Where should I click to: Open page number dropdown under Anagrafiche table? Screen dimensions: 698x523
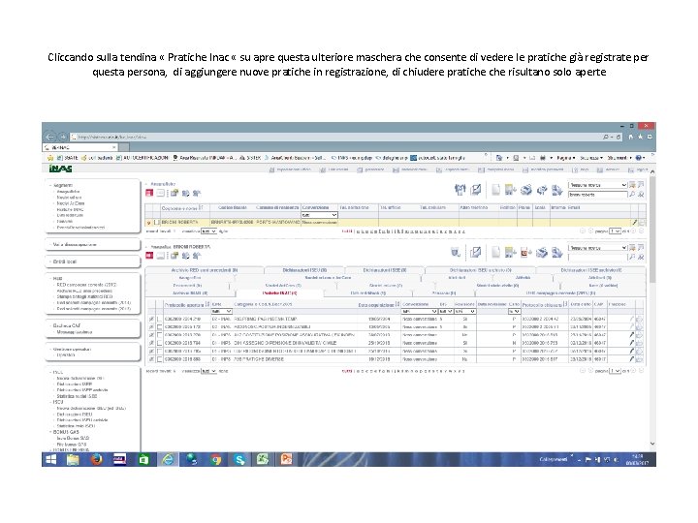point(616,231)
